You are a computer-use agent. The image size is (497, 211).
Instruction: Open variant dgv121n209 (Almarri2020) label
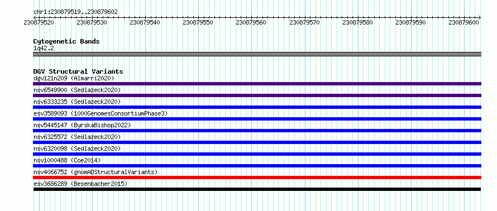point(74,78)
